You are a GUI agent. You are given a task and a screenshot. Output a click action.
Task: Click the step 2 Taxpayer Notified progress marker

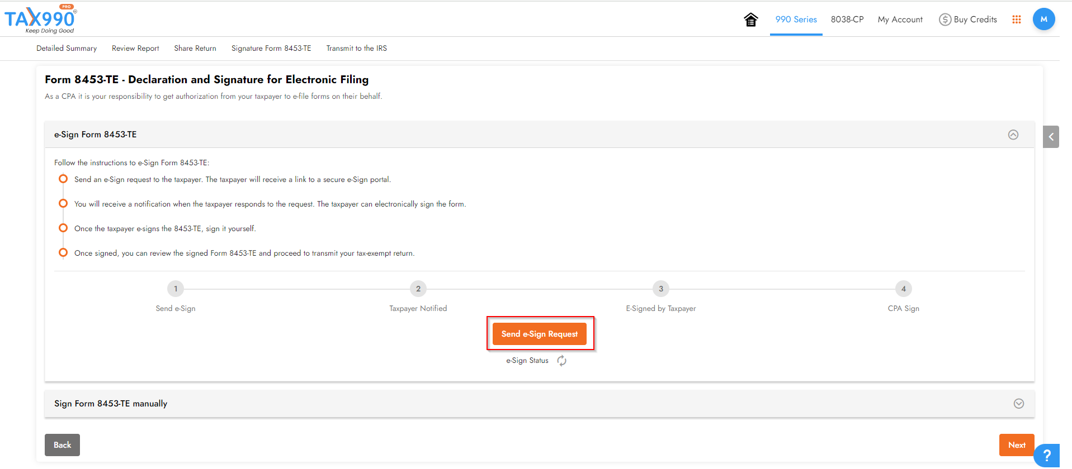tap(418, 289)
